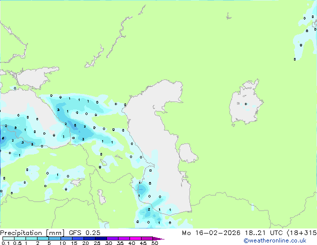
Task: Click the legend value '15'
Action: tap(74, 243)
